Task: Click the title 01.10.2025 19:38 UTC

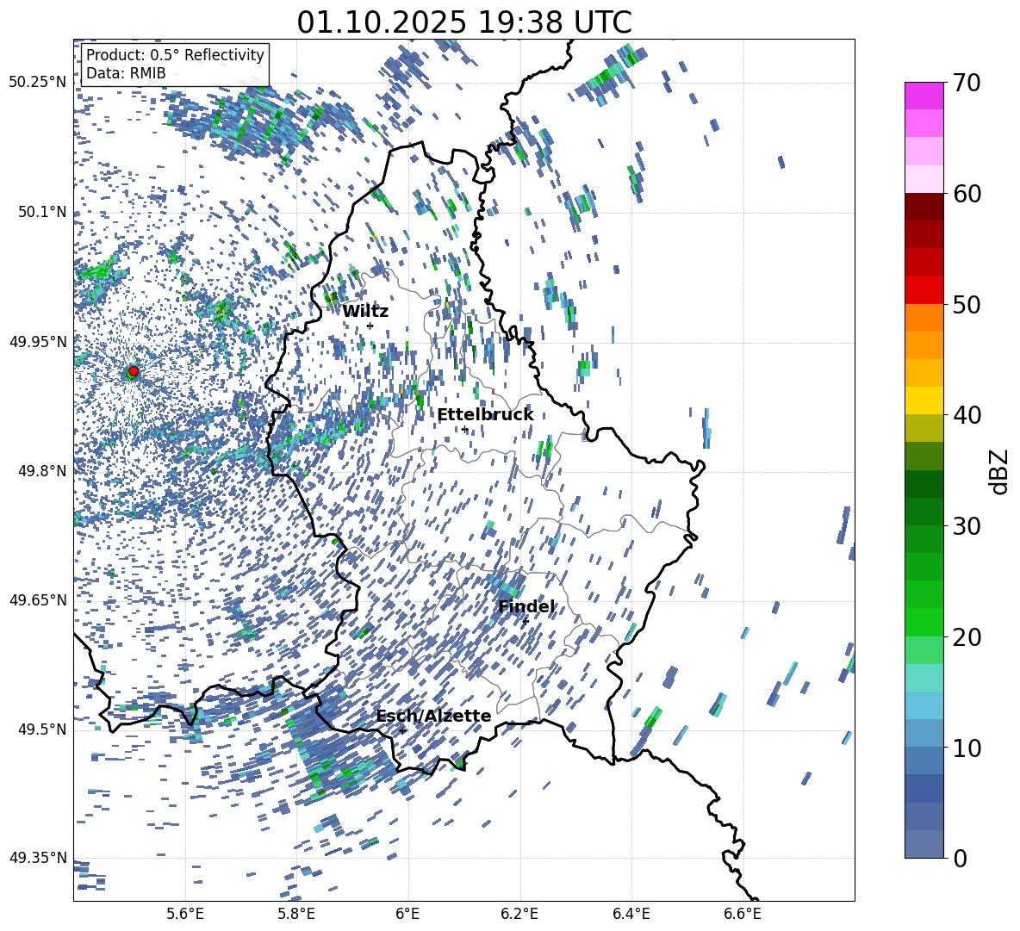Action: pos(464,22)
